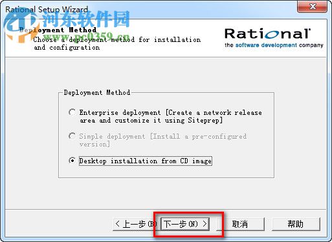Click the Rational company logo
Viewport: 332px width, 242px height.
[267, 34]
